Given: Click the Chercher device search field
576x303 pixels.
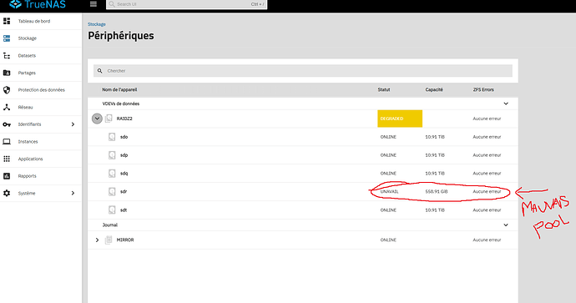Looking at the screenshot, I should 303,70.
